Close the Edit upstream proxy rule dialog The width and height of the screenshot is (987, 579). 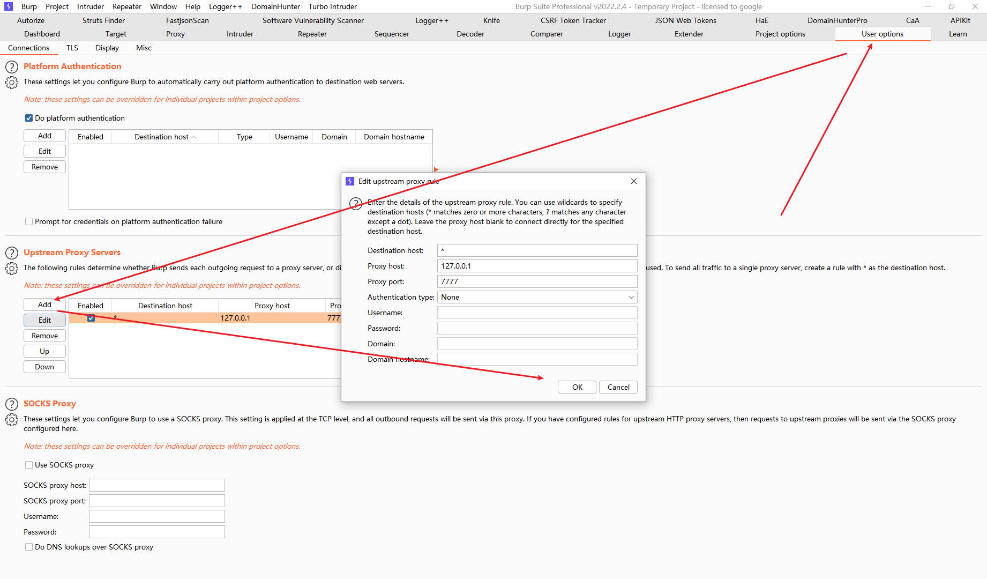[634, 181]
